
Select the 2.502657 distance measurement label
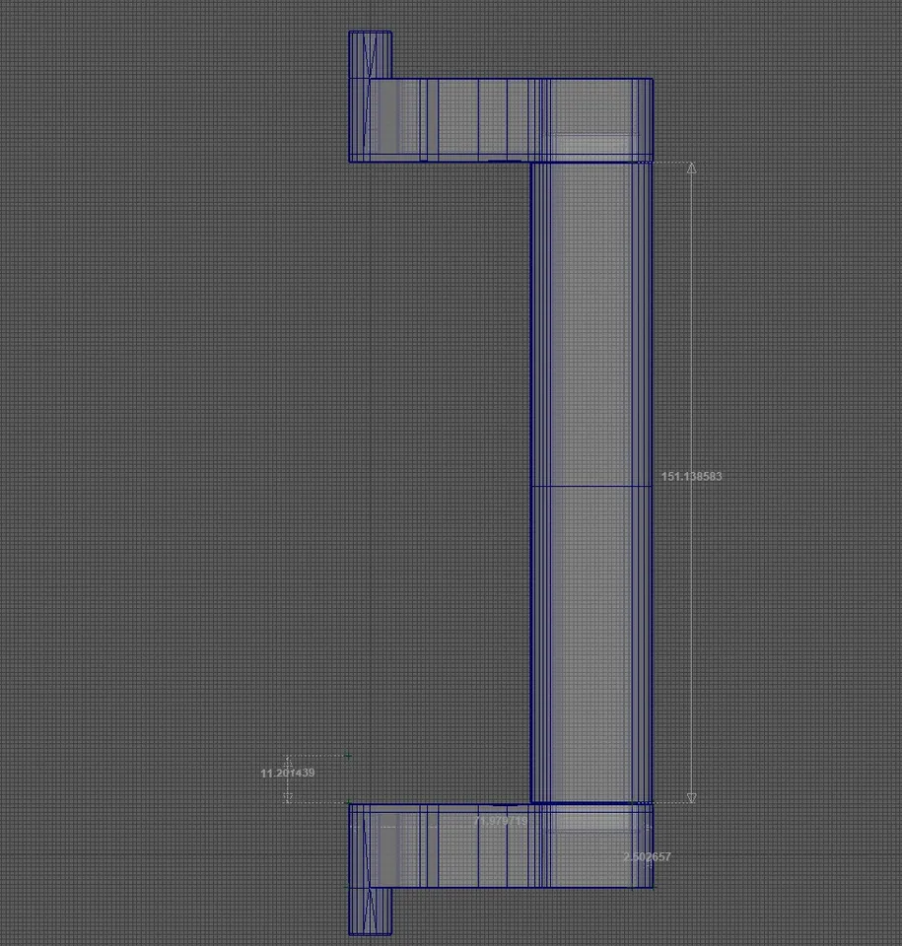(648, 856)
